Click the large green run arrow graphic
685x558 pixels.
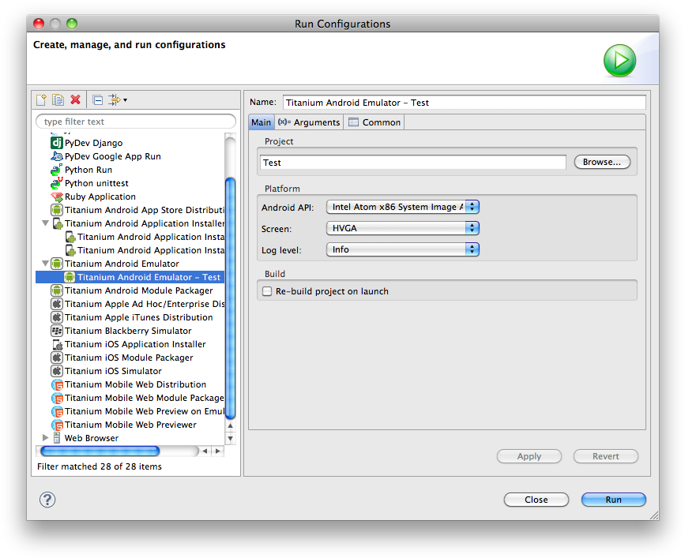619,60
